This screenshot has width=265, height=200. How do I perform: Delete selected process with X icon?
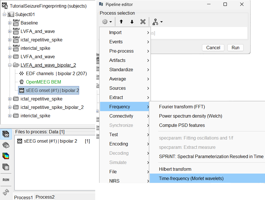coord(143,22)
